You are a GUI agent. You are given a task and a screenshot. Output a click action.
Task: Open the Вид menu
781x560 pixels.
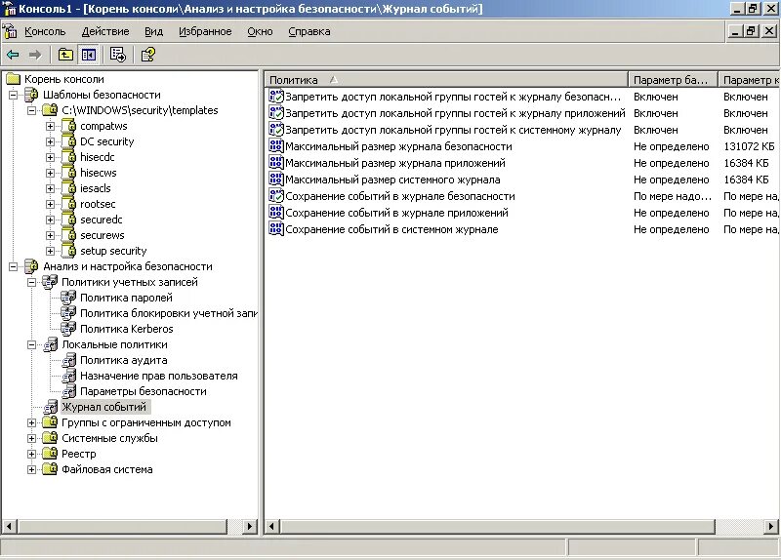click(x=153, y=31)
